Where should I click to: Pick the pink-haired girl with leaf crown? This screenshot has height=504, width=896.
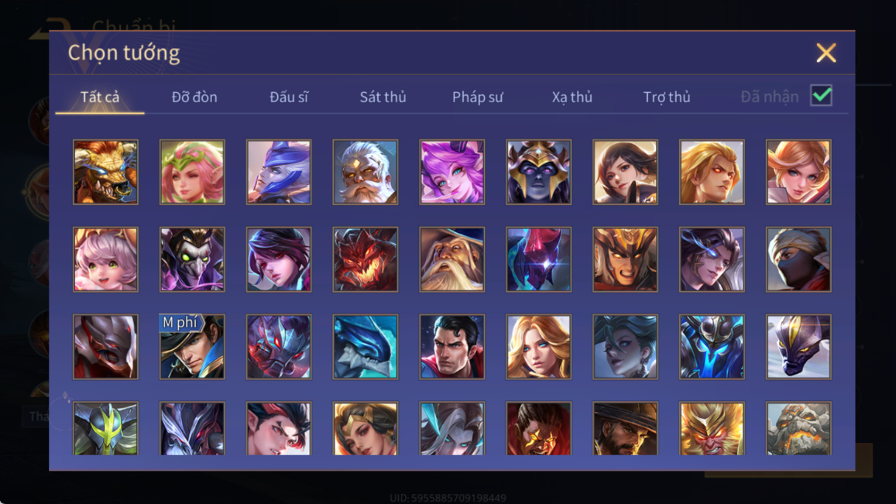coord(192,172)
